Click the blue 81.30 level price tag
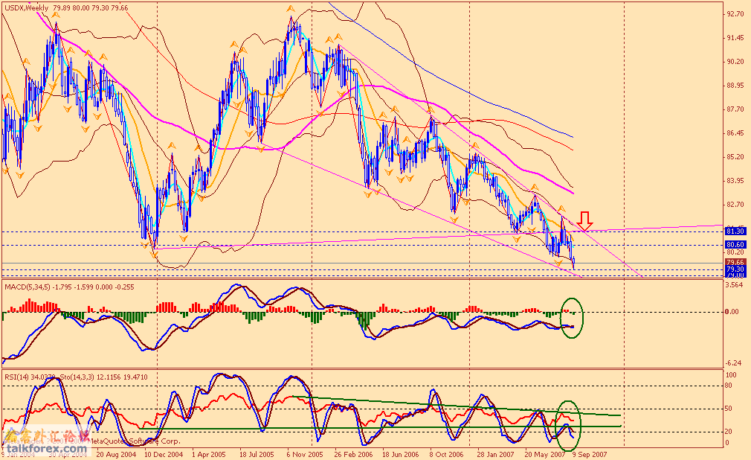Viewport: 751px width, 460px height. pos(735,231)
